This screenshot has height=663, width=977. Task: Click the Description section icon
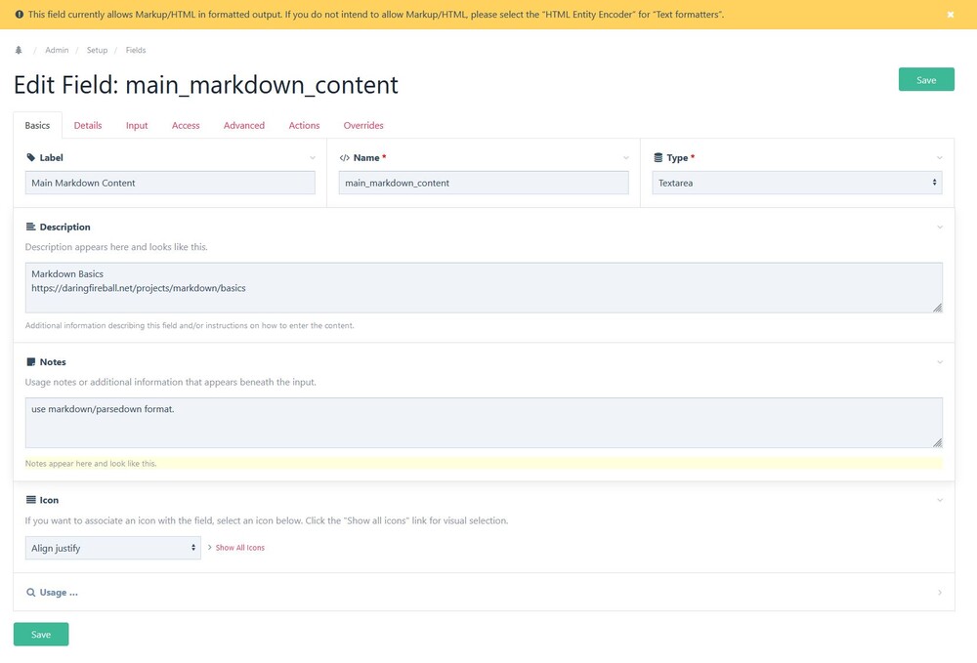click(x=30, y=227)
